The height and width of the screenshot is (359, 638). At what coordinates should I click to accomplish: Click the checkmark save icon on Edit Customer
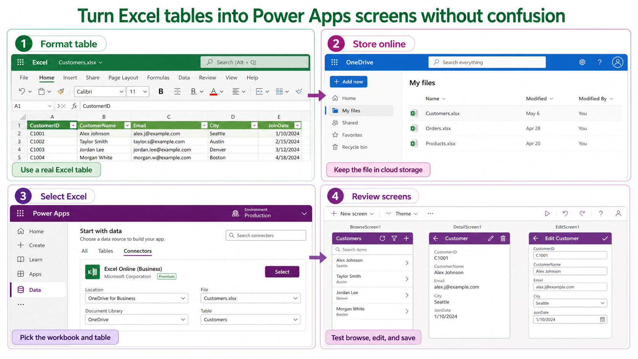coord(605,238)
